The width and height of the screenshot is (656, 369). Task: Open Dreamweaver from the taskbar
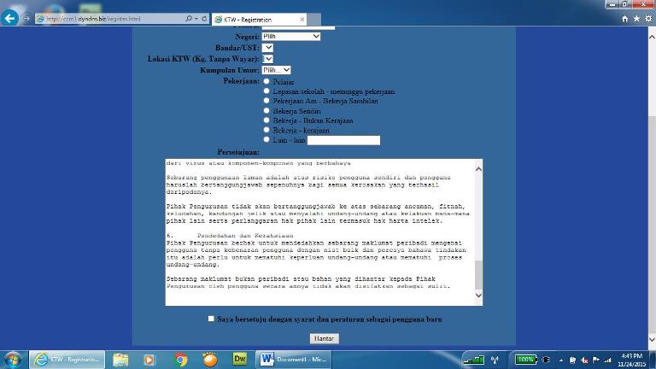click(239, 360)
